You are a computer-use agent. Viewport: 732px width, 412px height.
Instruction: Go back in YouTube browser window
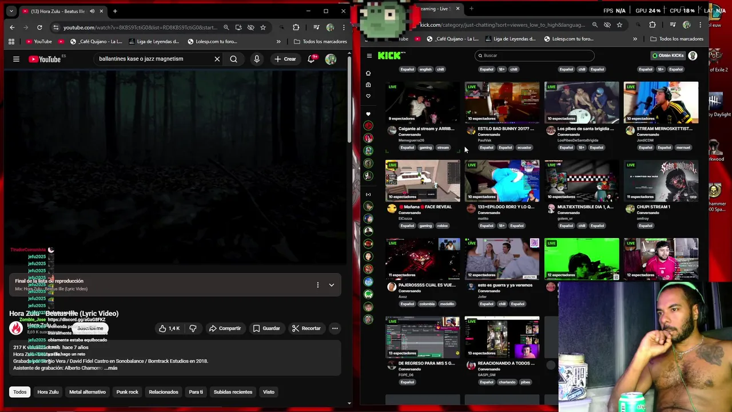tap(12, 27)
